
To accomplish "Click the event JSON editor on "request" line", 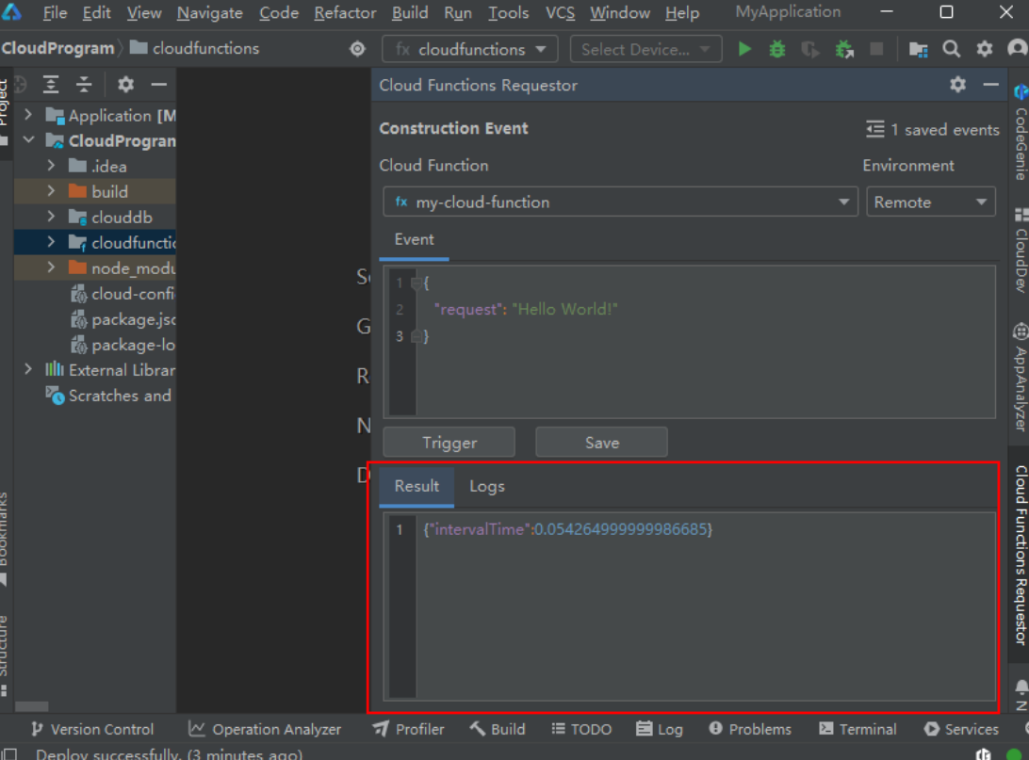I will 526,309.
